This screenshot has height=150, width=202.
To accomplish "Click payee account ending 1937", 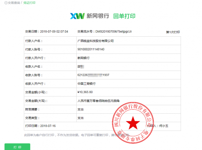I will tap(93, 75).
